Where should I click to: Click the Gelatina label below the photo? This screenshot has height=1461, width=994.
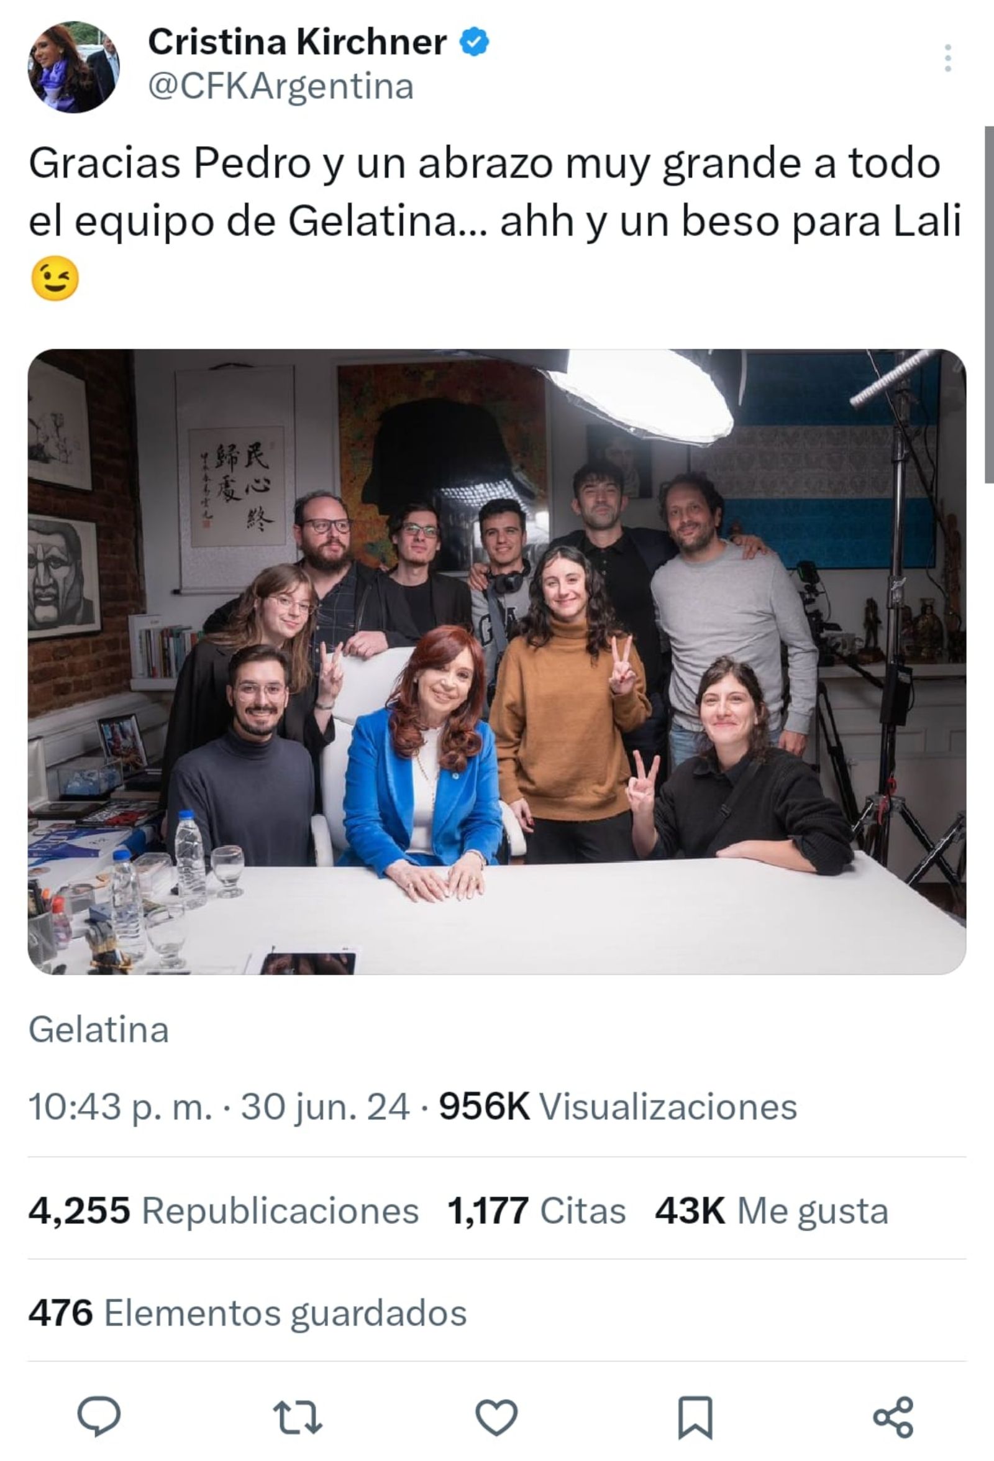99,1030
